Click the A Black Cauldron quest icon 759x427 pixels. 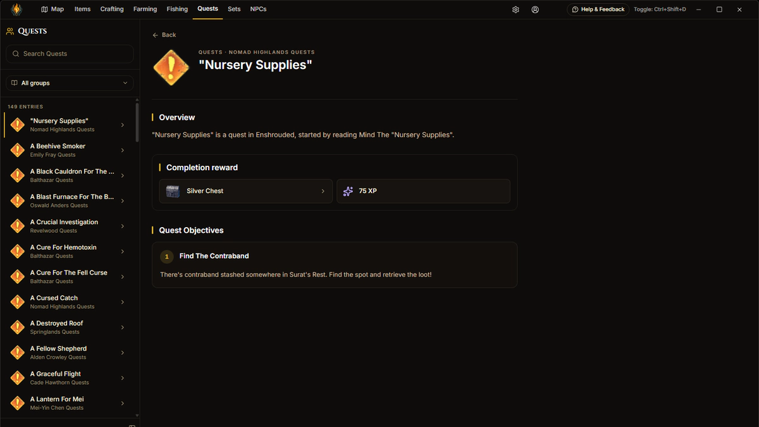18,175
